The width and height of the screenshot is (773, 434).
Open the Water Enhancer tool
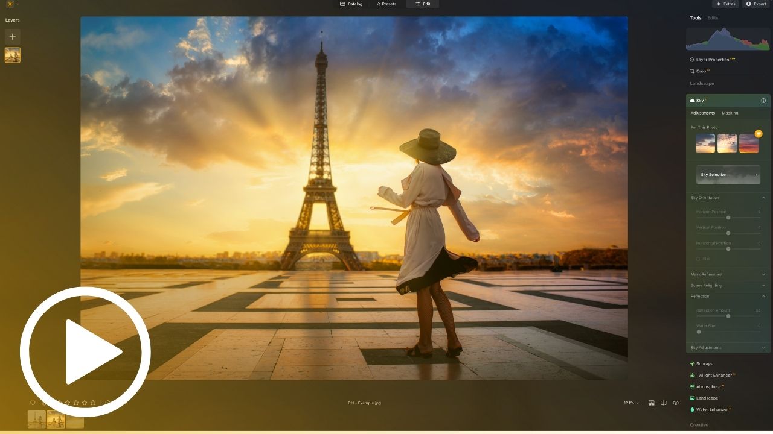tap(711, 410)
